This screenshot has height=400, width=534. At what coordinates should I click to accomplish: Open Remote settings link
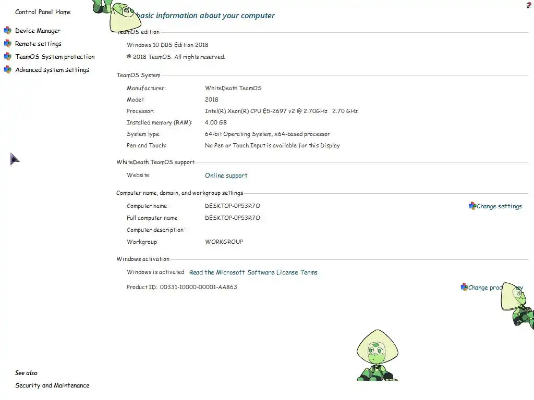point(38,44)
